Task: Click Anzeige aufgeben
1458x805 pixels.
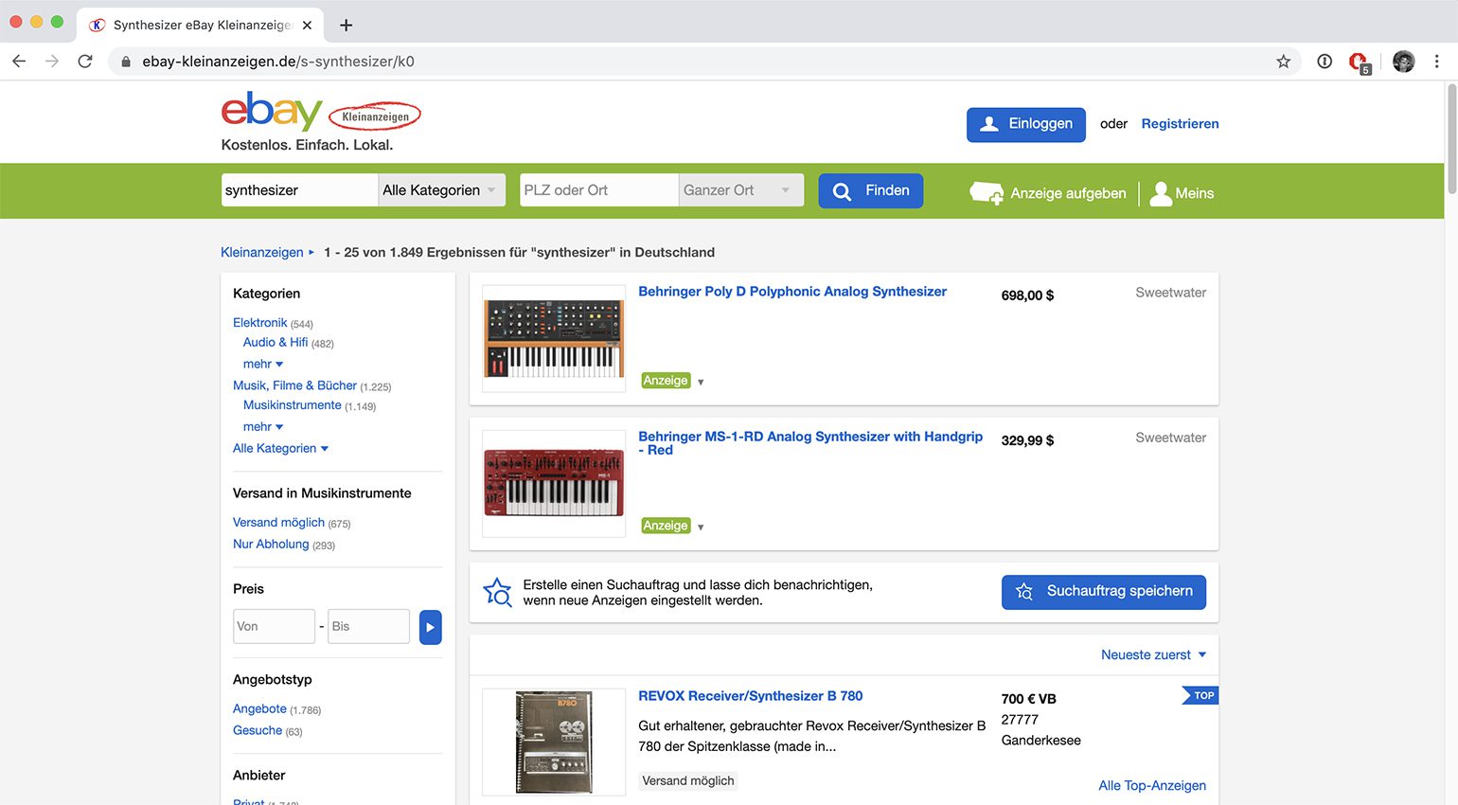Action: click(x=1048, y=193)
